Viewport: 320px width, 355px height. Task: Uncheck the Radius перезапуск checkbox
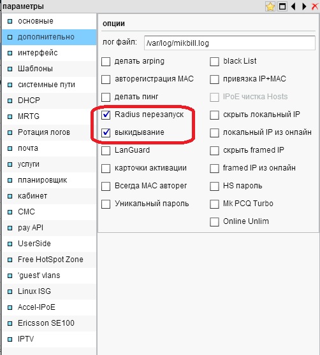pyautogui.click(x=106, y=115)
